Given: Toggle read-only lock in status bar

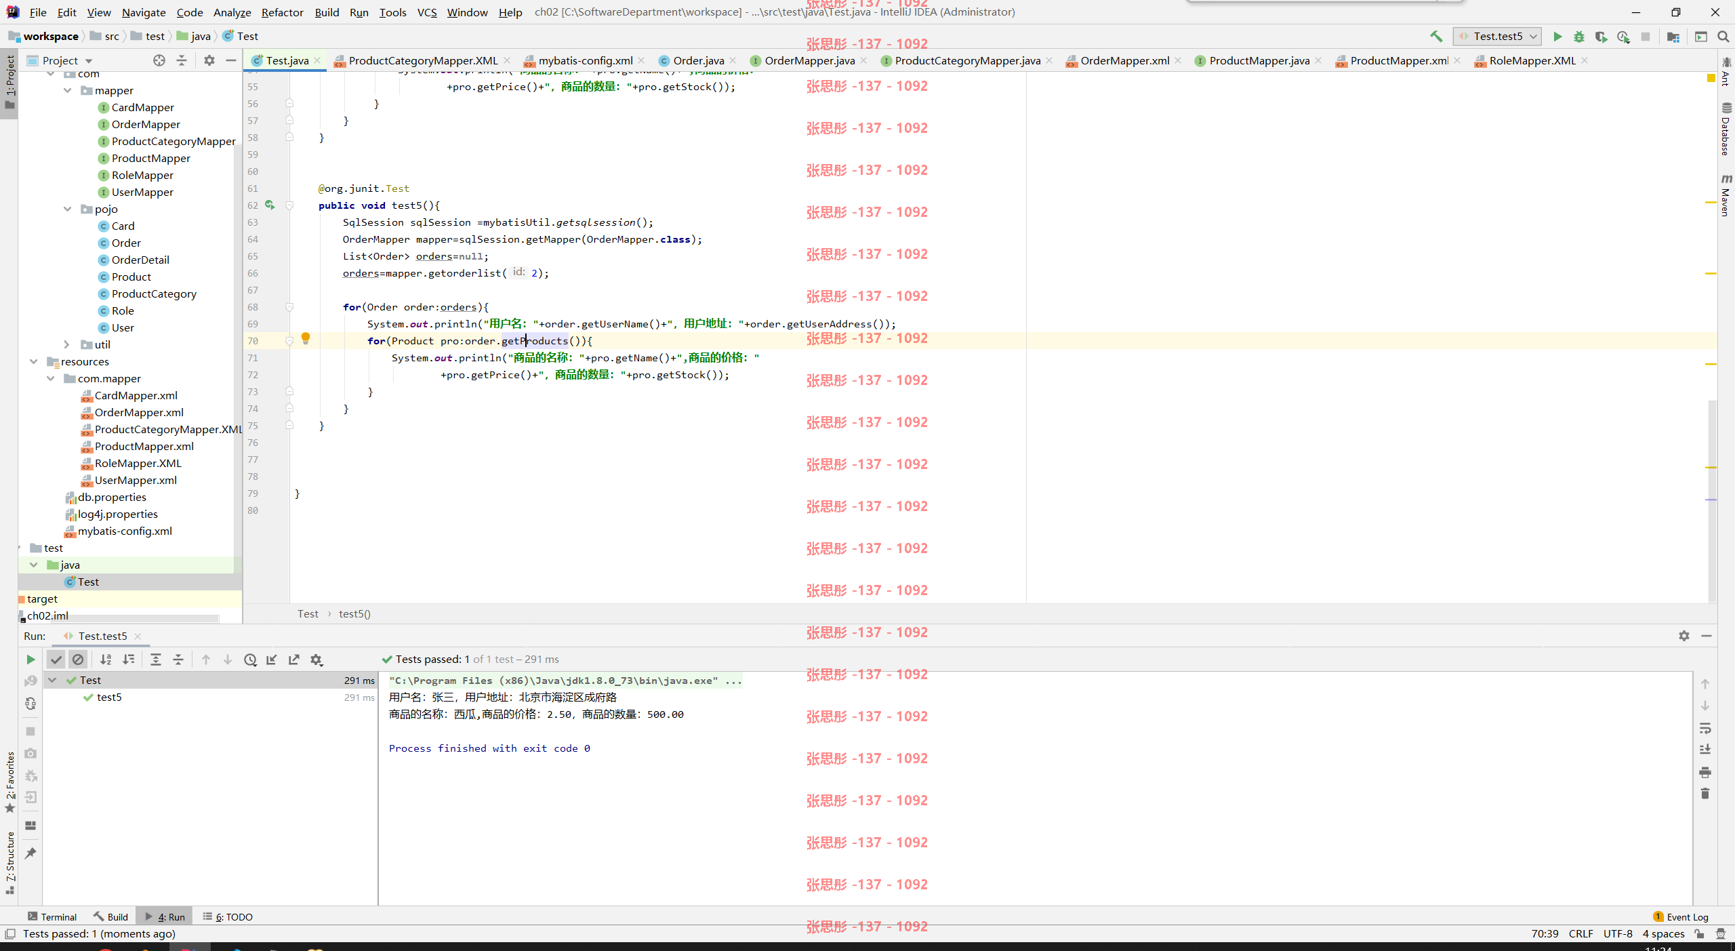Looking at the screenshot, I should [1699, 934].
